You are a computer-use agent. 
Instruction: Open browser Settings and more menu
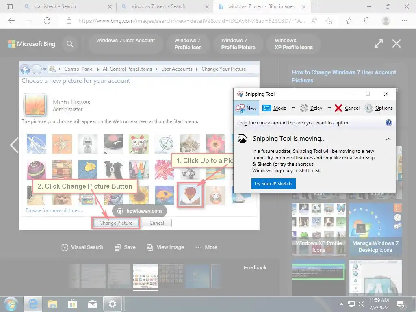point(404,21)
